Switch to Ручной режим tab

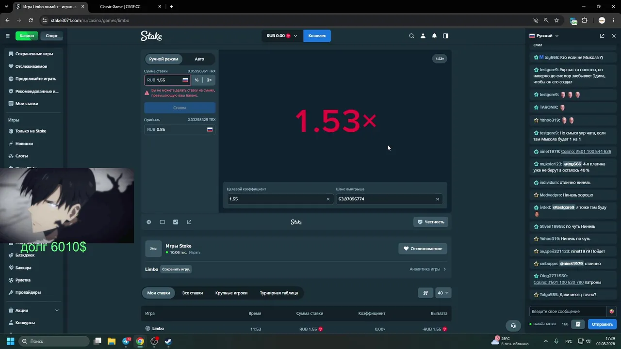[x=163, y=59]
